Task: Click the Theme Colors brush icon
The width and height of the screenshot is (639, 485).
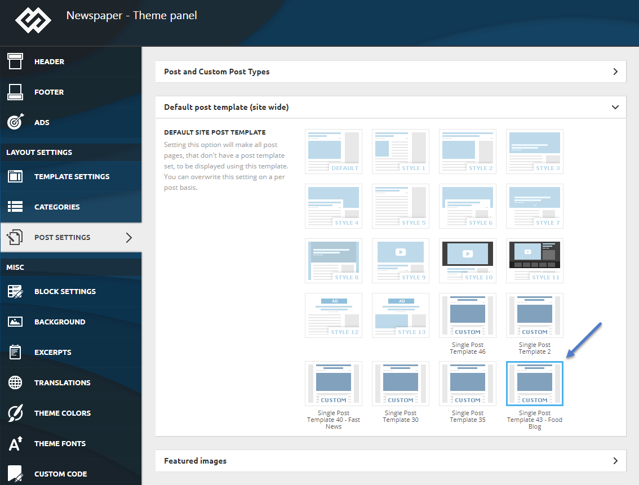Action: click(x=15, y=413)
